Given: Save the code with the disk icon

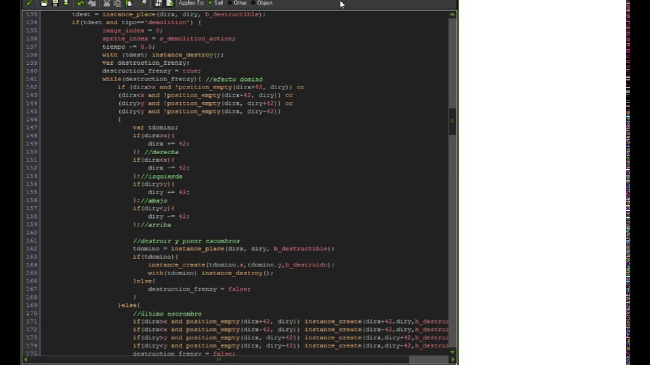Looking at the screenshot, I should click(x=55, y=3).
